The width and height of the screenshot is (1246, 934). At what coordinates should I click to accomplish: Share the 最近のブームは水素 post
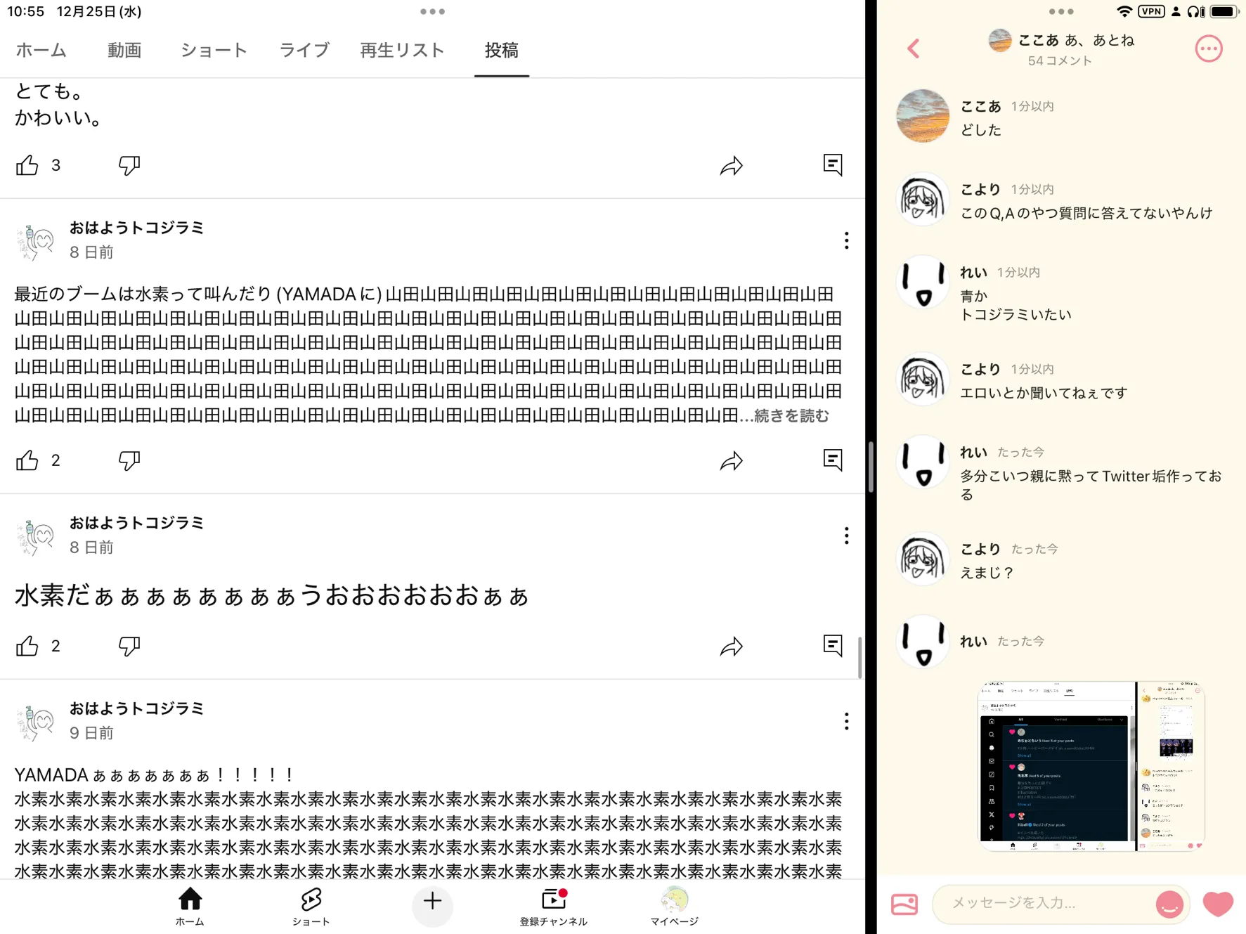732,460
